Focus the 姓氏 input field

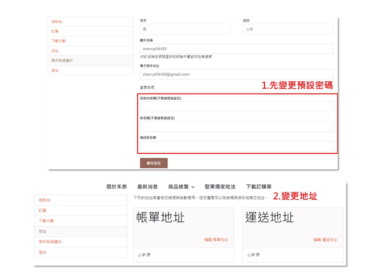pos(288,29)
